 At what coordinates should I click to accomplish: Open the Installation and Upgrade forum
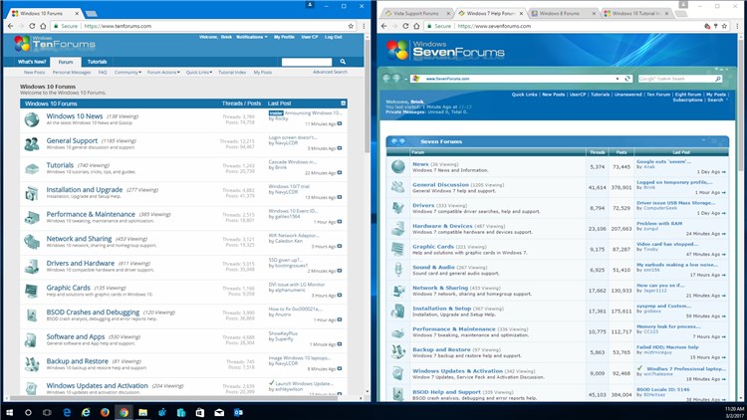click(85, 189)
